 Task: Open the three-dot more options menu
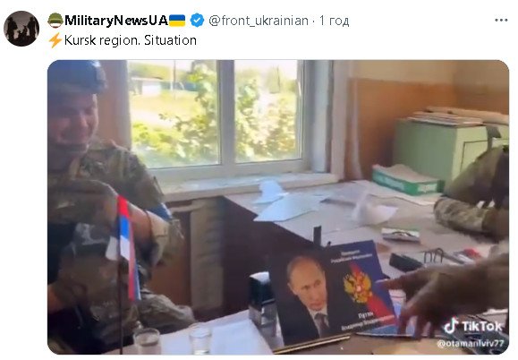point(501,21)
